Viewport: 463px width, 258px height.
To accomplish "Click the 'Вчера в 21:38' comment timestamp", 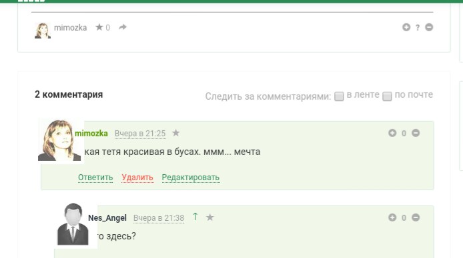I will coord(159,218).
